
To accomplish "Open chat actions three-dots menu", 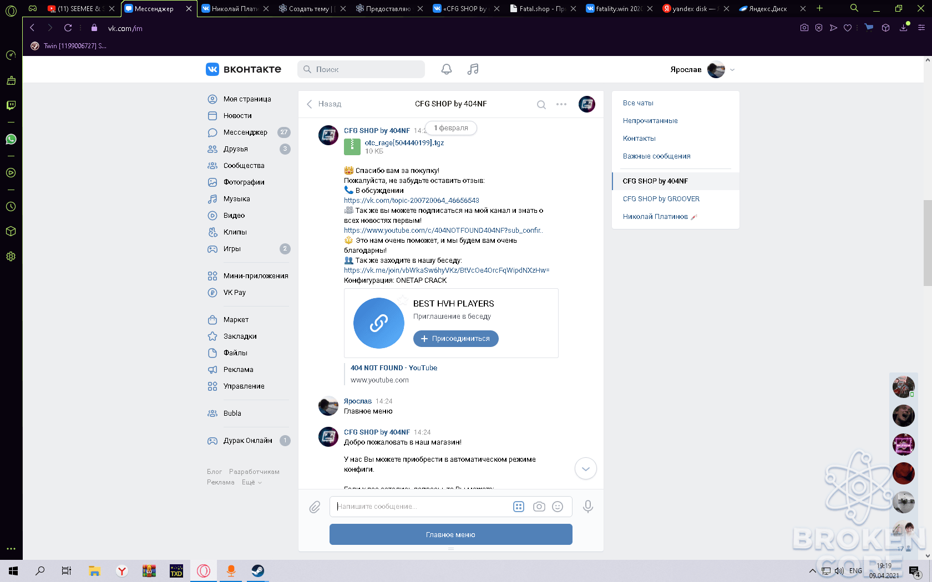I will [561, 104].
